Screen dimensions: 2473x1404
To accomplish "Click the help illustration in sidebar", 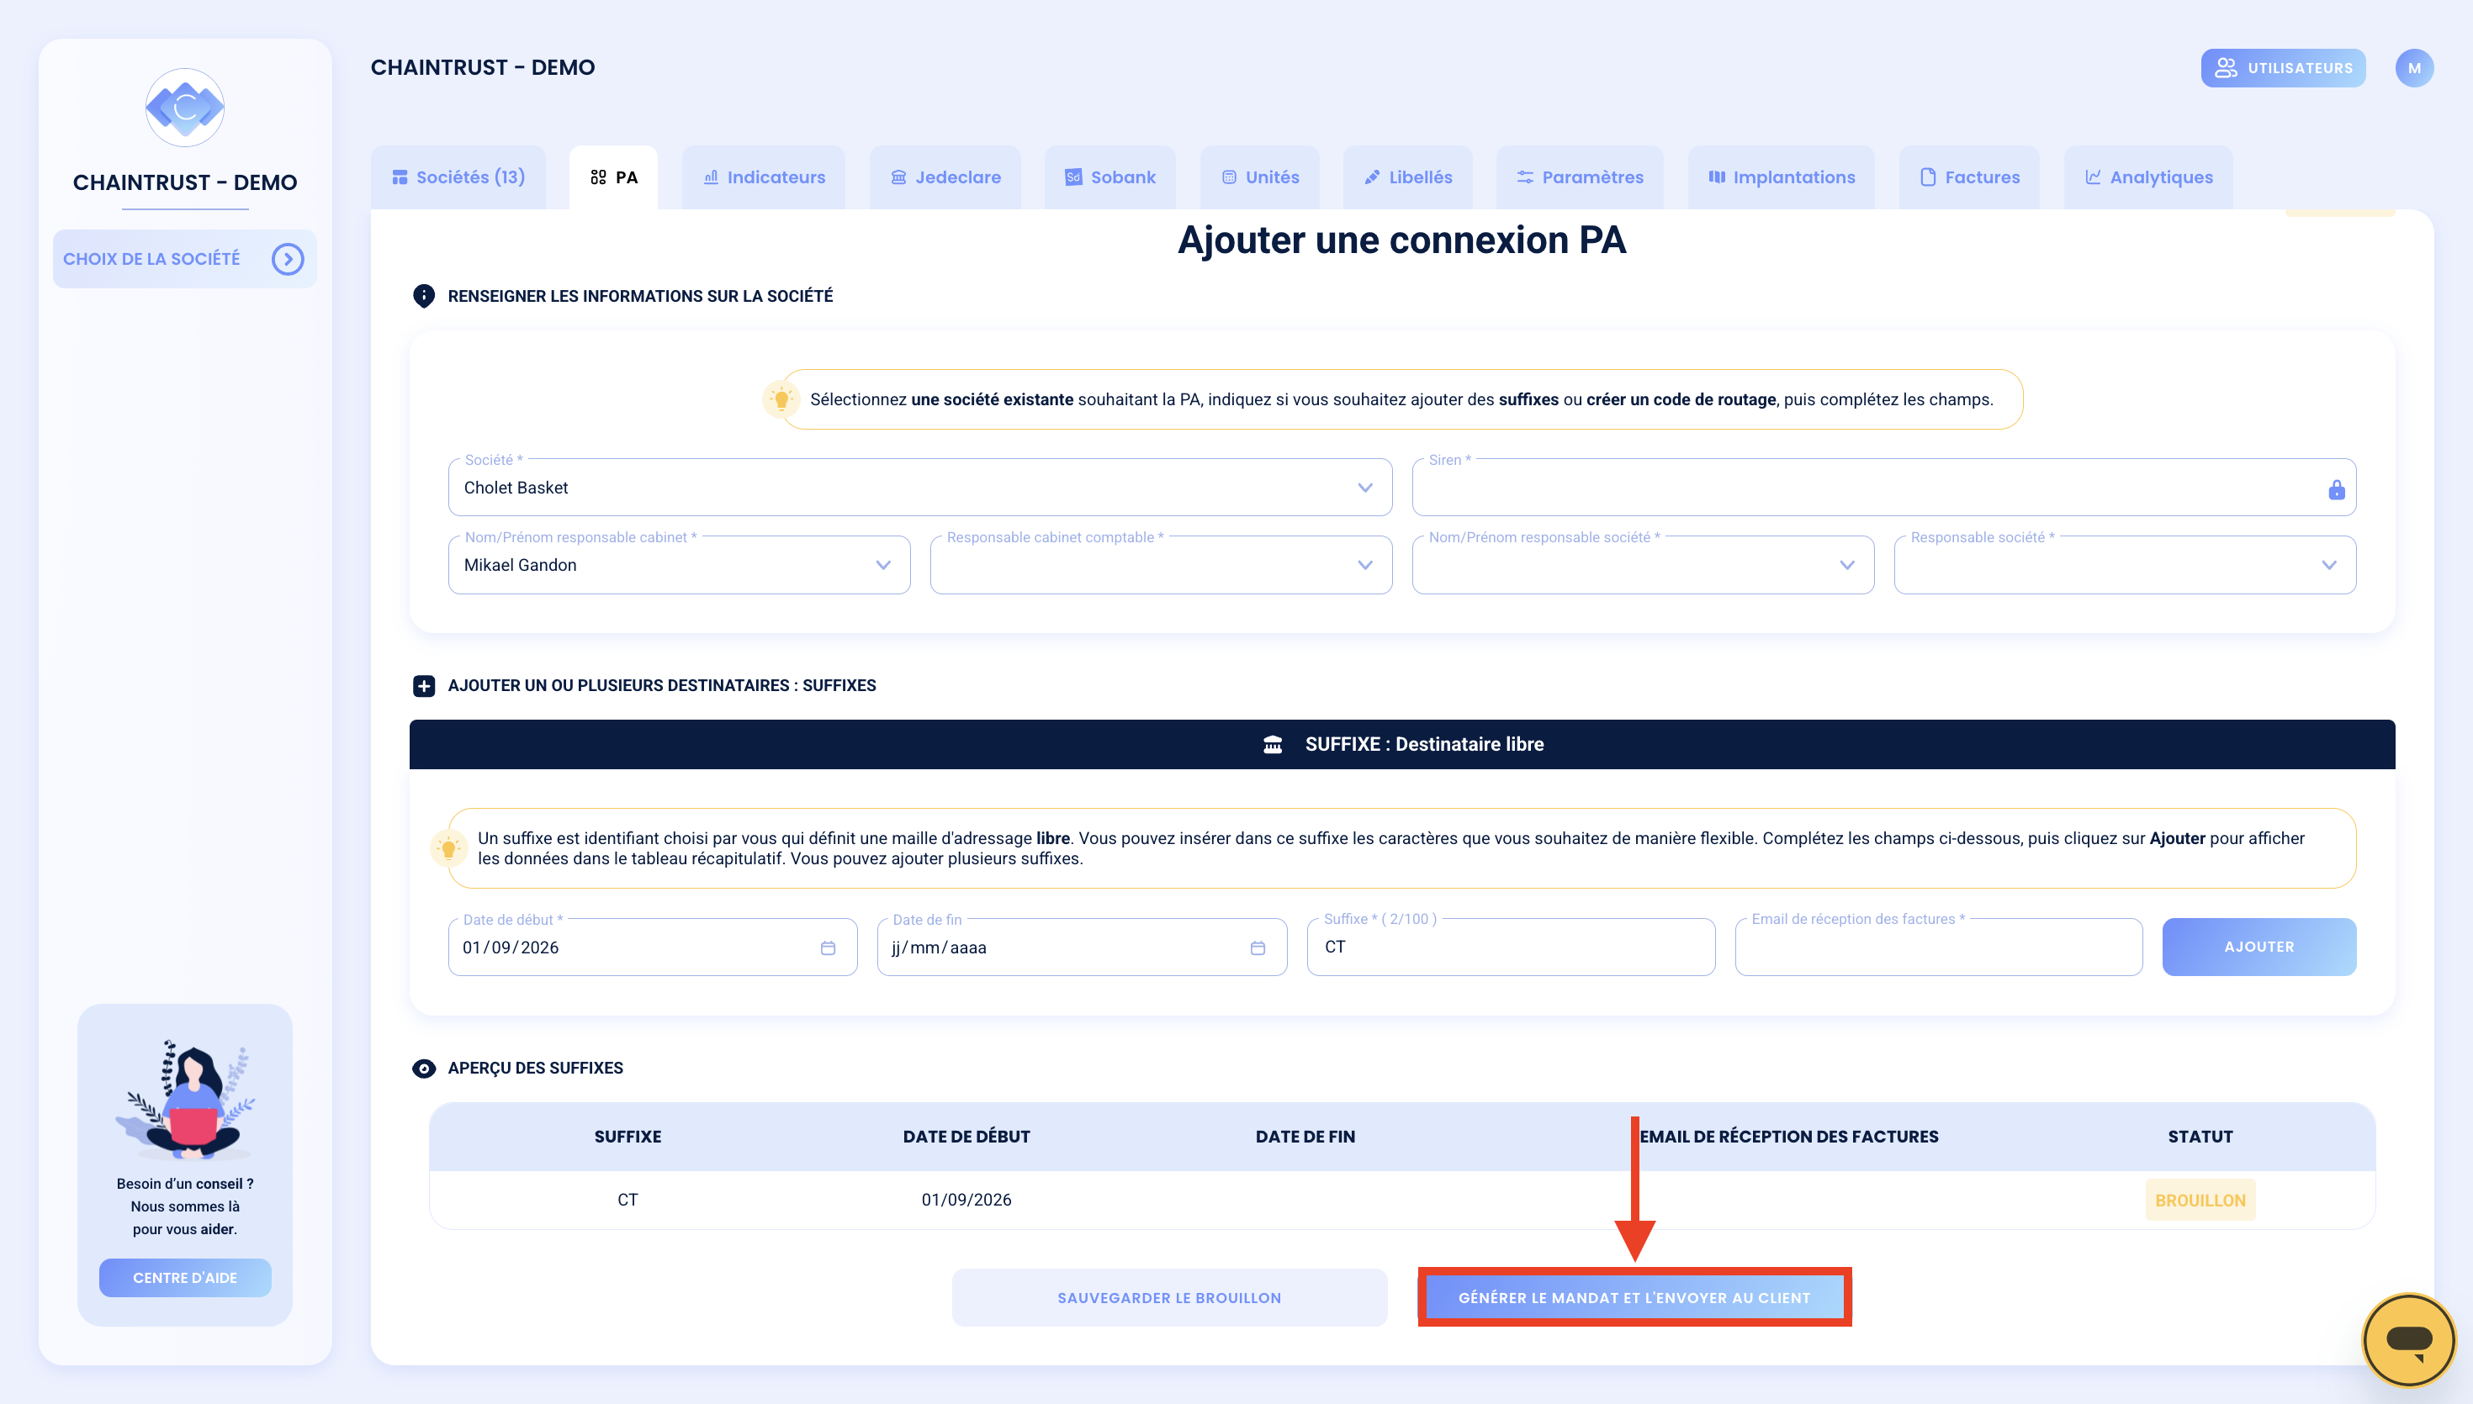I will [185, 1100].
